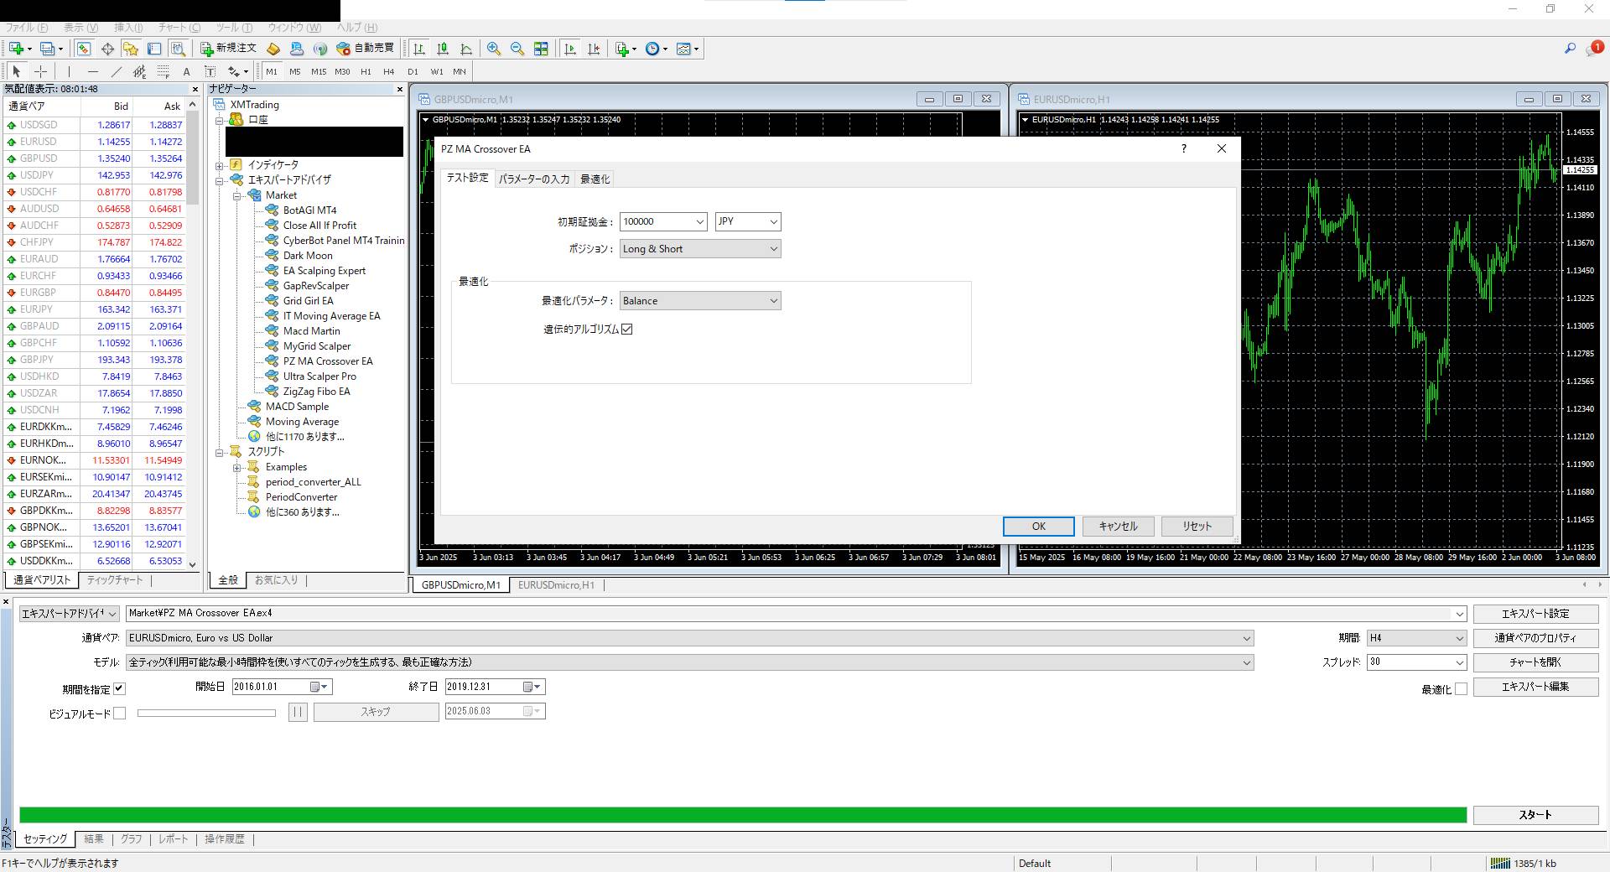Select the vertical line tool
The image size is (1610, 872).
click(x=69, y=71)
